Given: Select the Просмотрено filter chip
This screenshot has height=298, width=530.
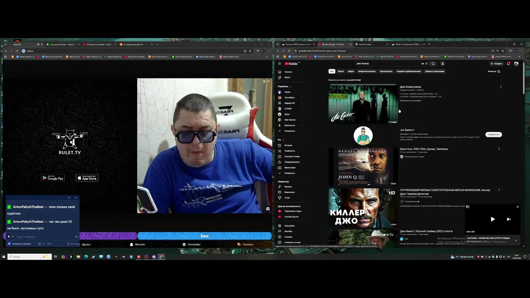Looking at the screenshot, I should [386, 71].
